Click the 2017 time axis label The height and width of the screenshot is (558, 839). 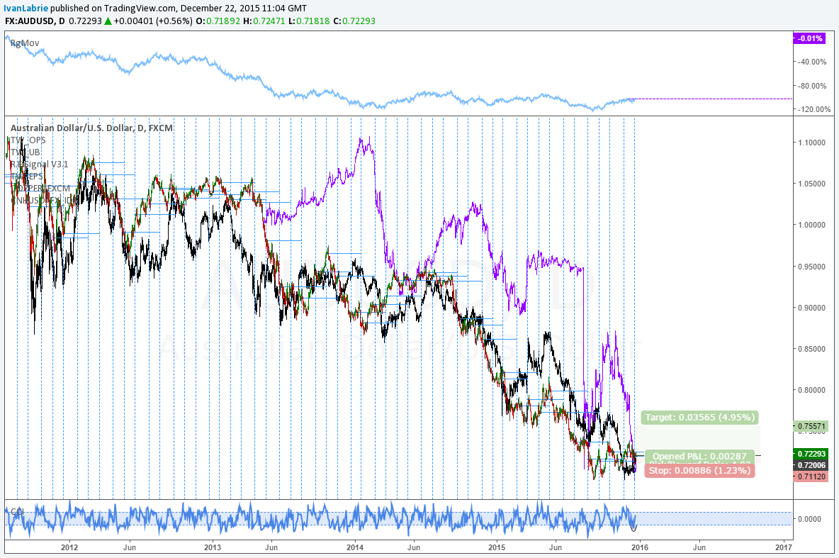pyautogui.click(x=783, y=547)
